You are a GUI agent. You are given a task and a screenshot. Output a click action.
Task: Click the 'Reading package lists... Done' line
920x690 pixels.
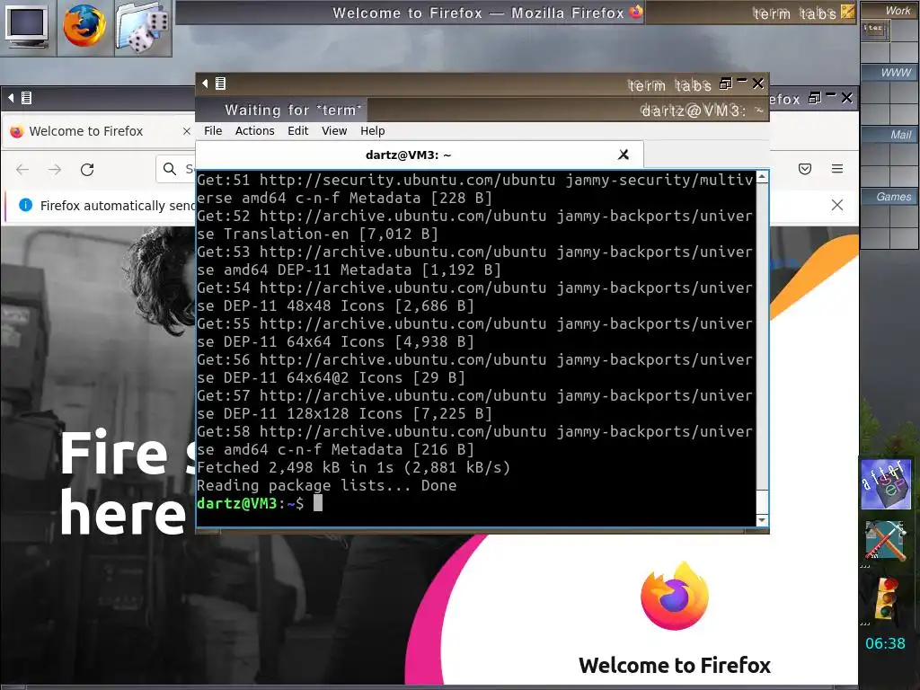[327, 486]
